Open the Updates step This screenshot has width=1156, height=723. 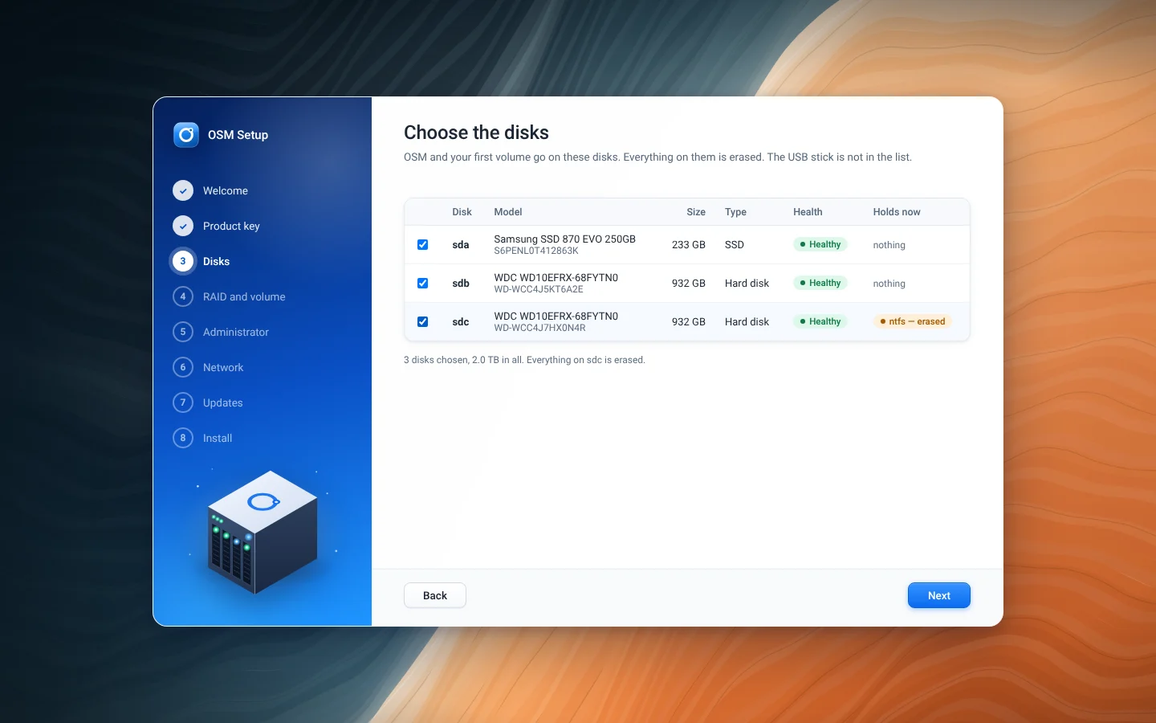[223, 402]
